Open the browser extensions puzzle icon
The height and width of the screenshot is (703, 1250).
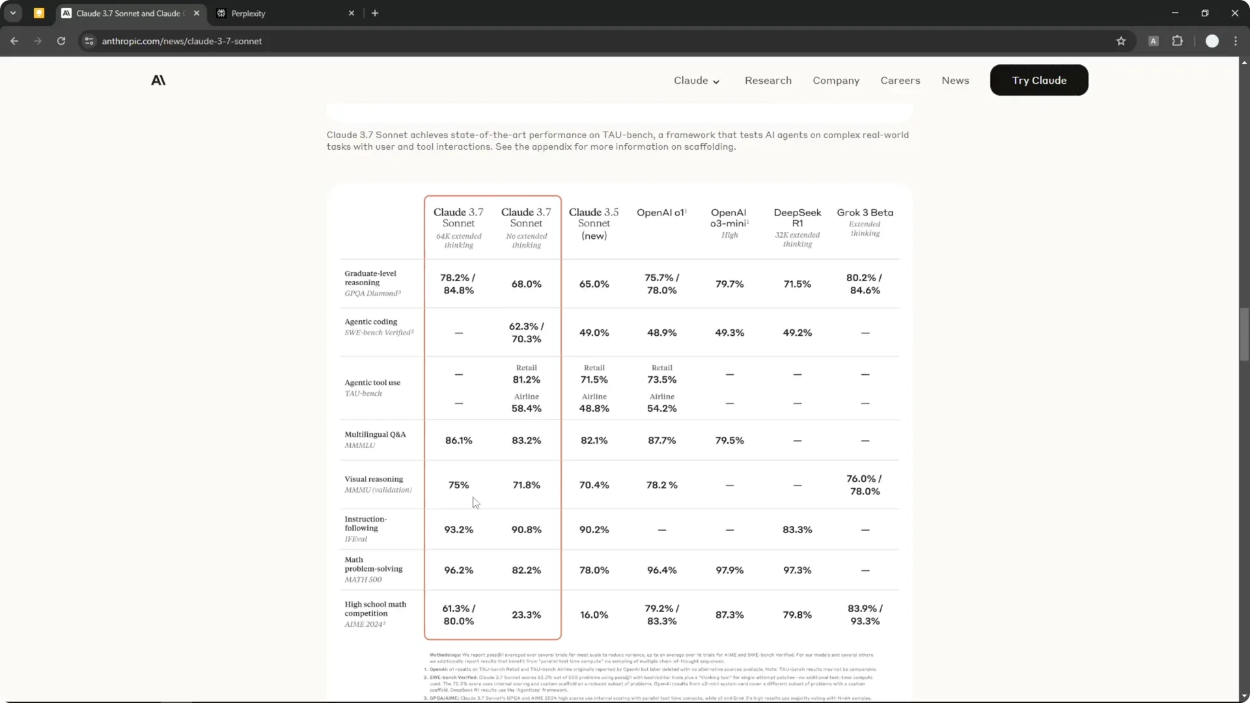tap(1178, 40)
